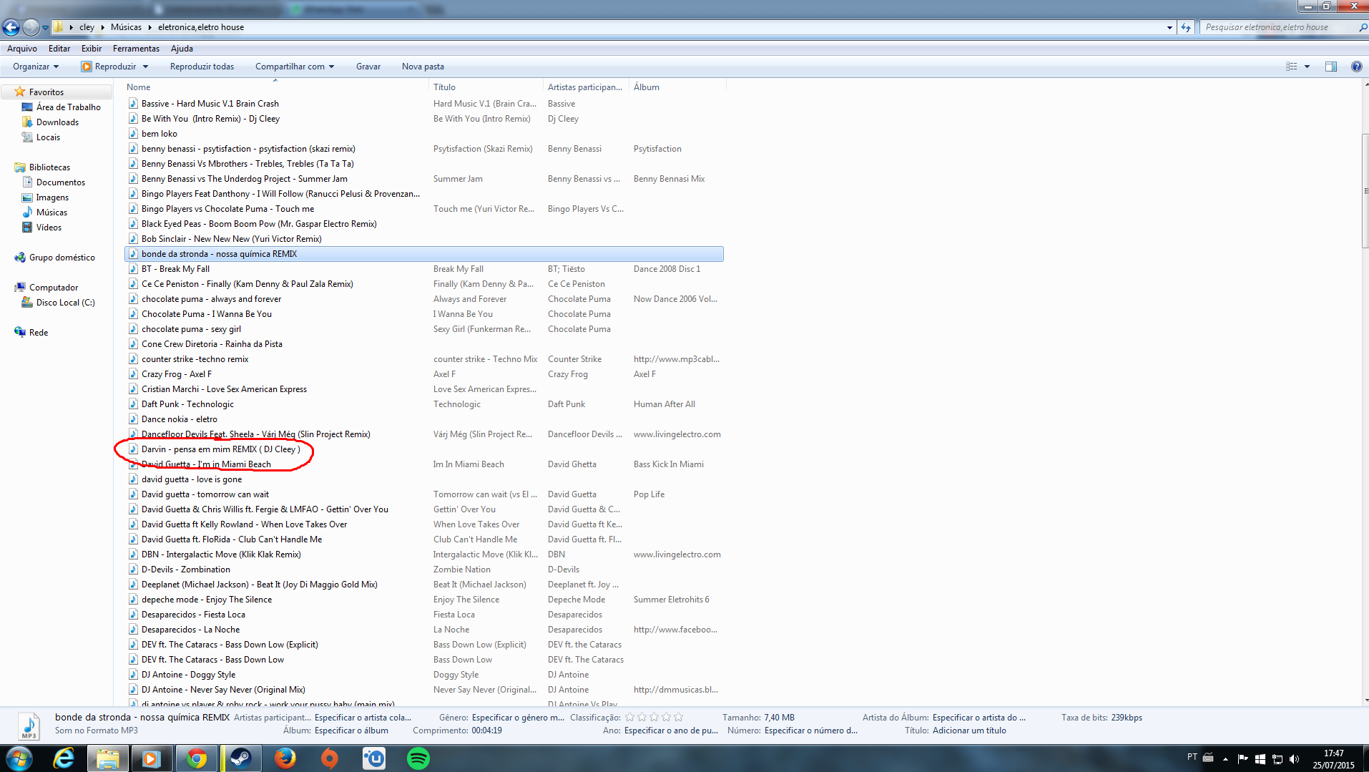
Task: Open Google Chrome from the taskbar
Action: point(196,758)
